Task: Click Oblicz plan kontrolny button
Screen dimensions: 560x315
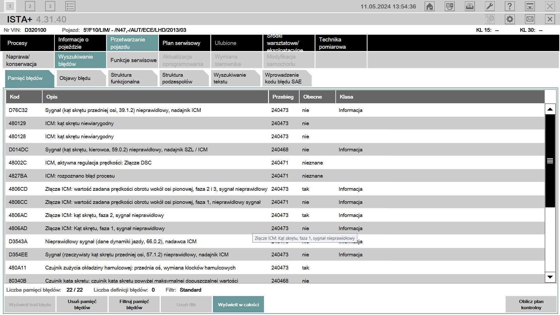Action: (x=531, y=304)
